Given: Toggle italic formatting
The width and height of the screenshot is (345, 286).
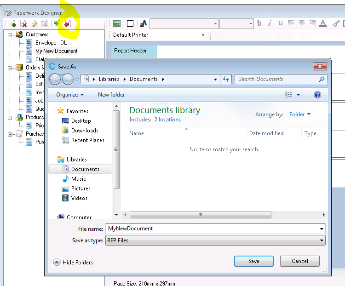Looking at the screenshot, I should pyautogui.click(x=270, y=23).
